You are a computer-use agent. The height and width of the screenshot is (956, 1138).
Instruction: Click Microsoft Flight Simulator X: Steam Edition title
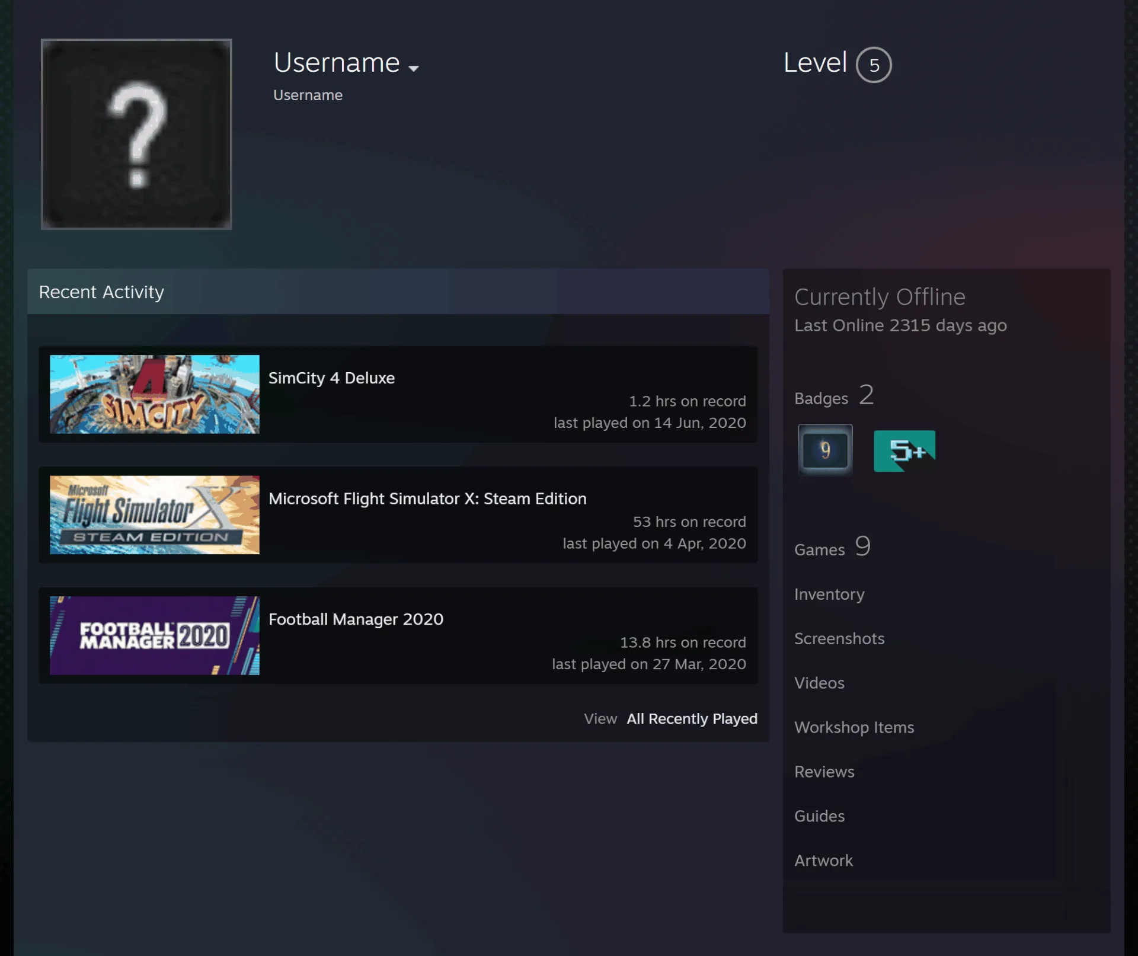pos(427,498)
